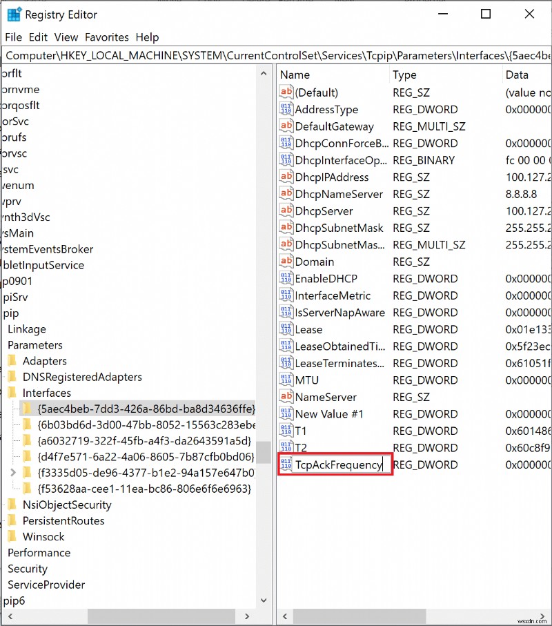
Task: Click the Domain string value icon
Action: (286, 262)
